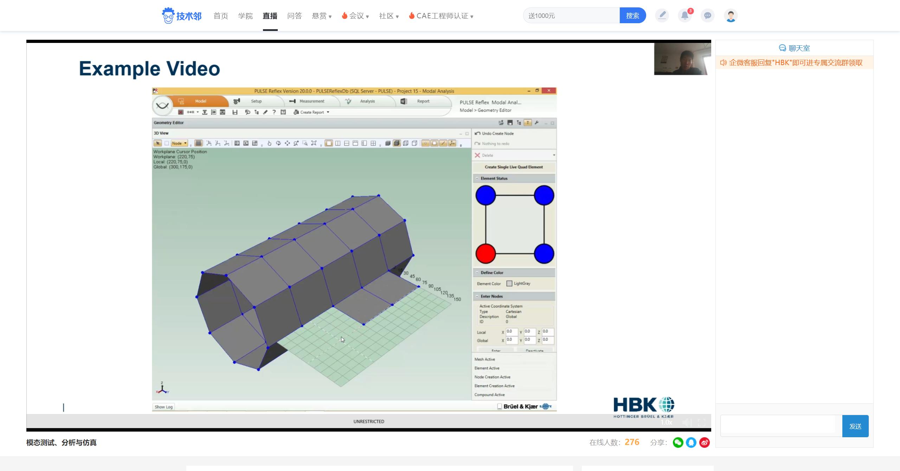Toggle the rectangle selection box beside pointer tool
Viewport: 900px width, 471px height.
point(167,143)
